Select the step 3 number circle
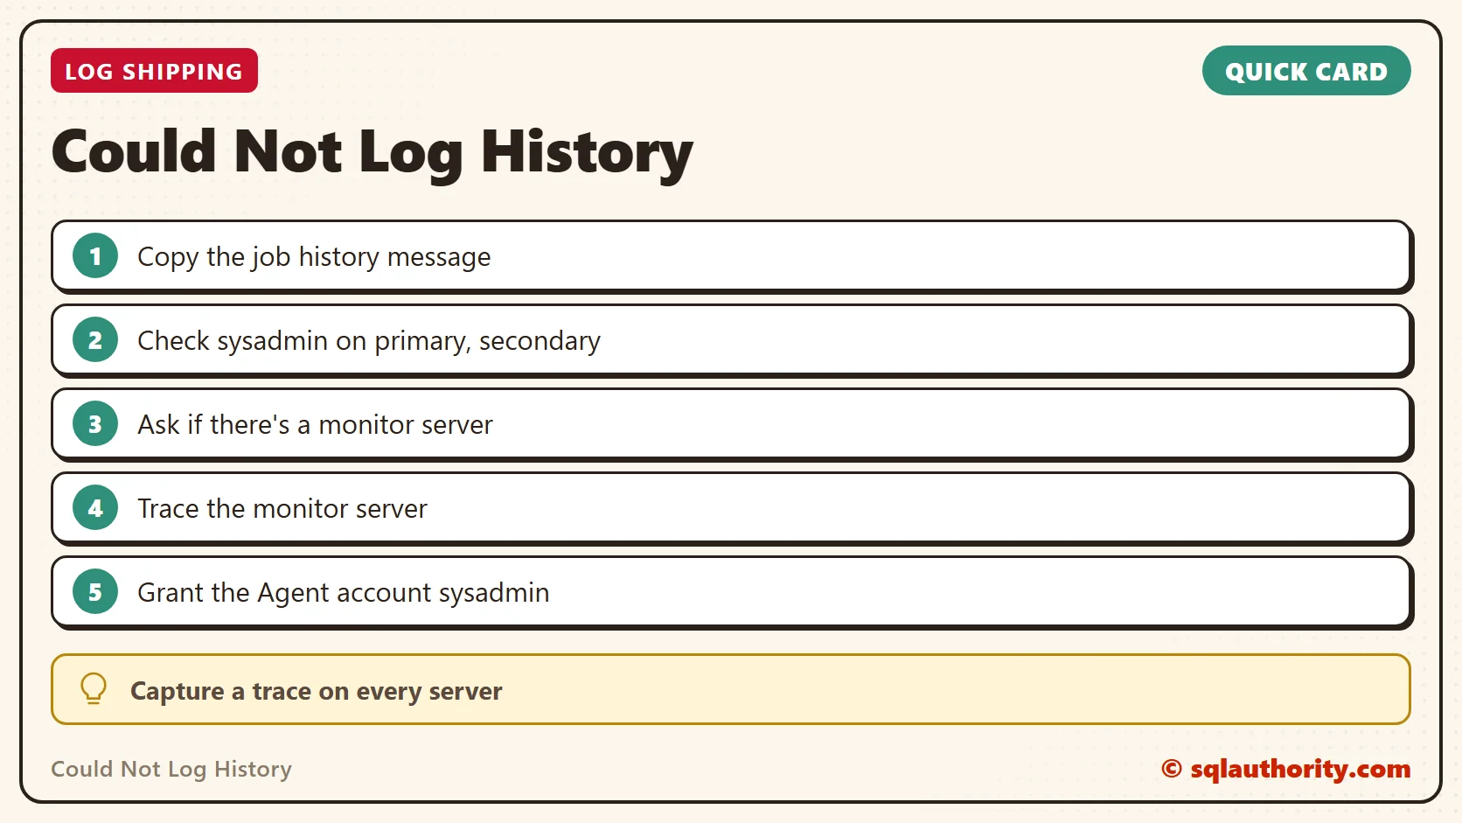The height and width of the screenshot is (823, 1462). click(x=95, y=424)
